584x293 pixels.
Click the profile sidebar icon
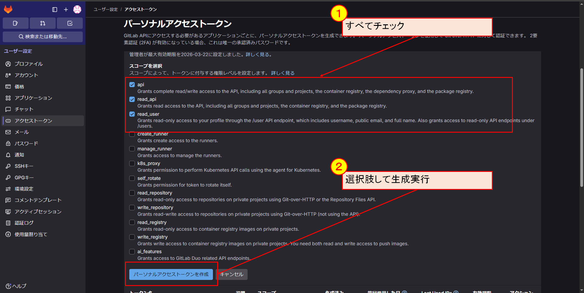pyautogui.click(x=8, y=64)
